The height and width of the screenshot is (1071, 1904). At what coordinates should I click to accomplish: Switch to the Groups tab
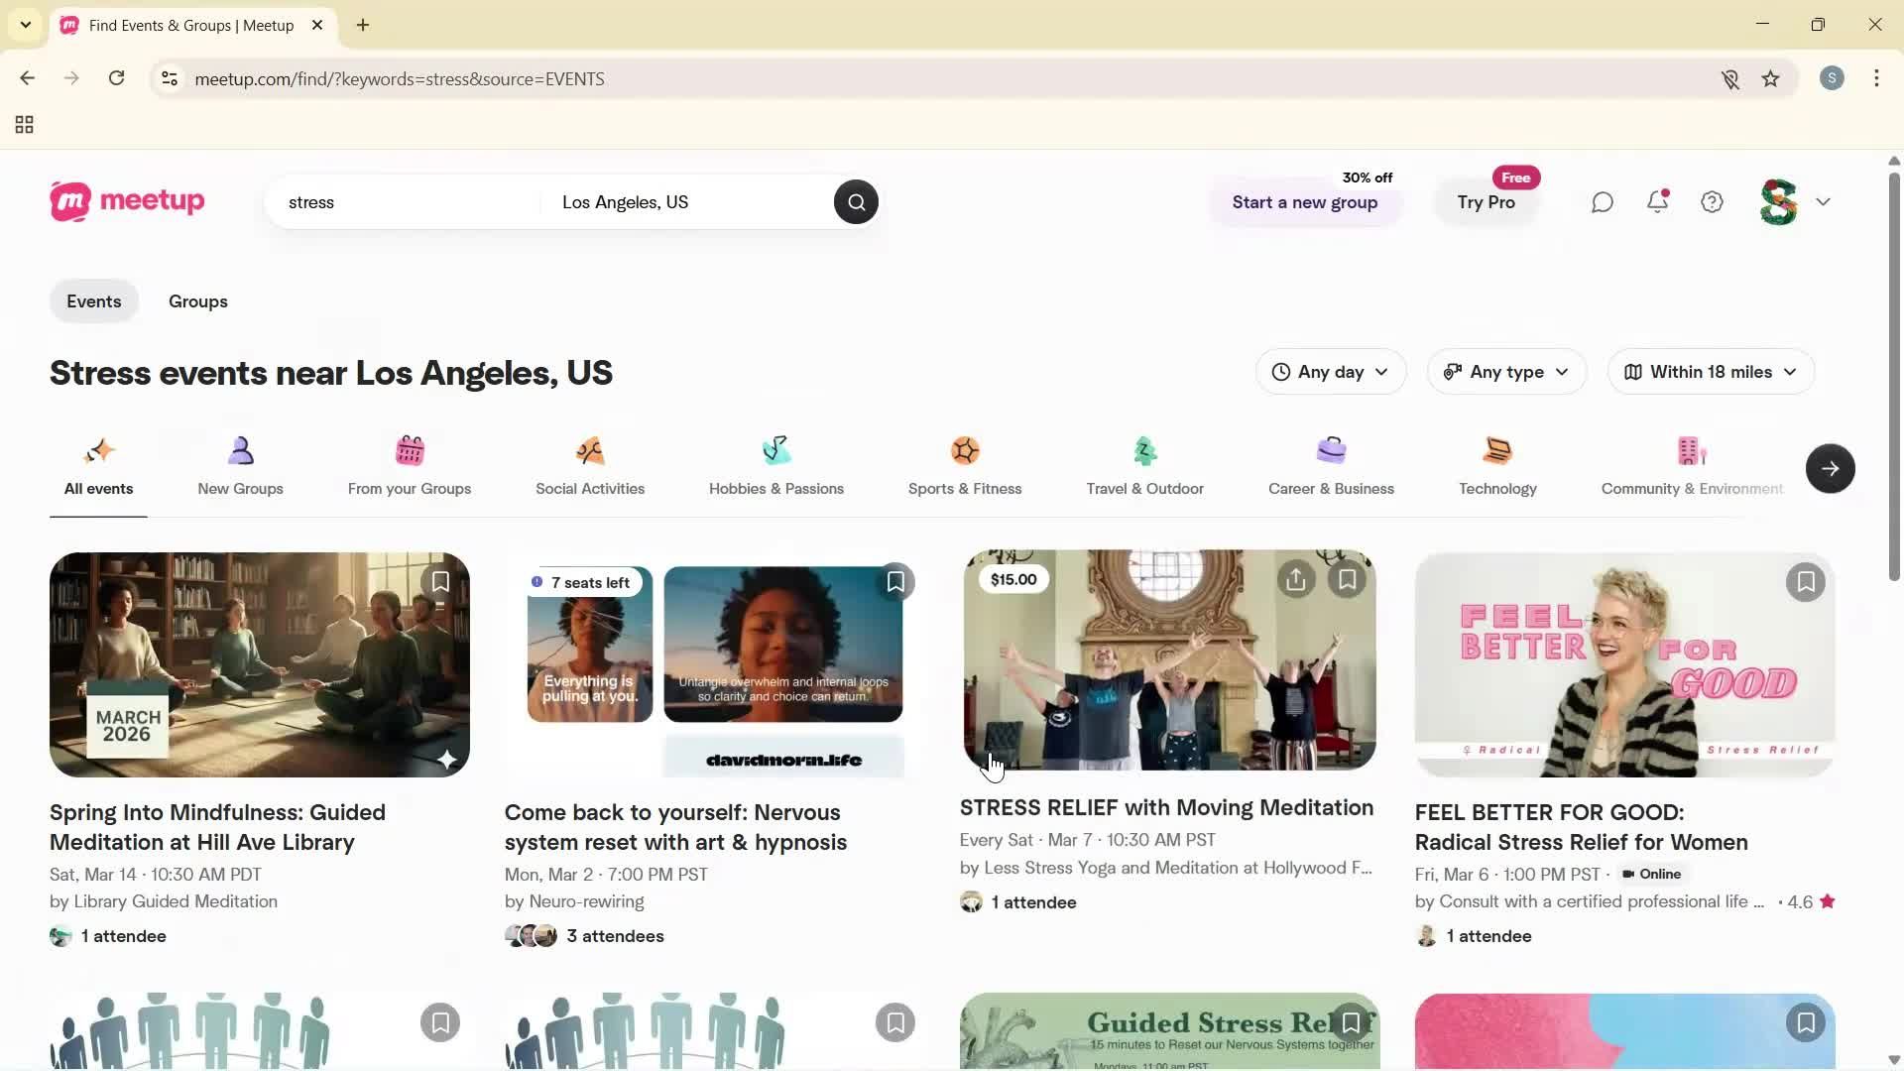[x=197, y=300]
